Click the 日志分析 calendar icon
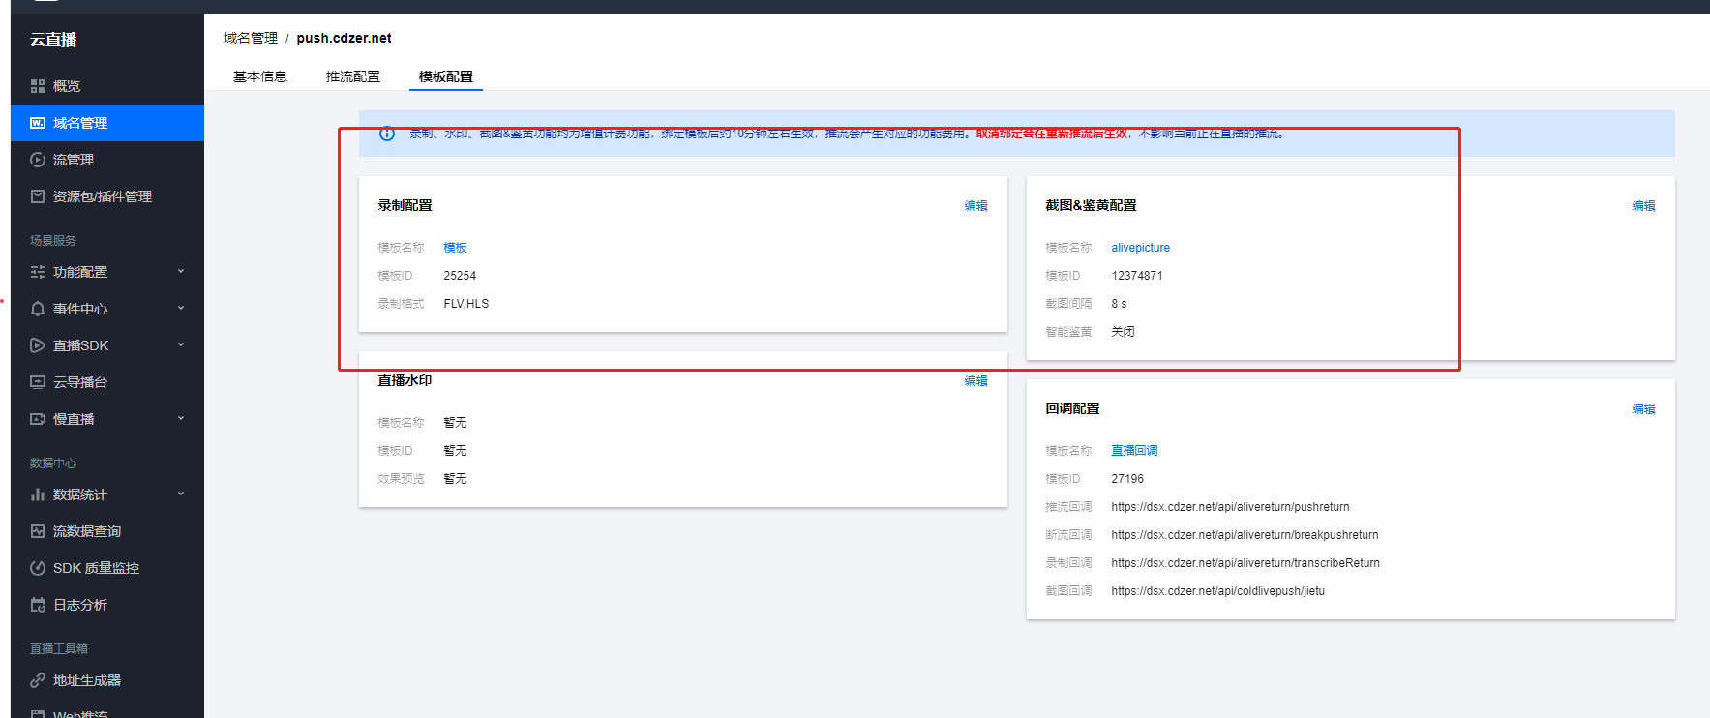This screenshot has width=1710, height=718. pos(38,605)
